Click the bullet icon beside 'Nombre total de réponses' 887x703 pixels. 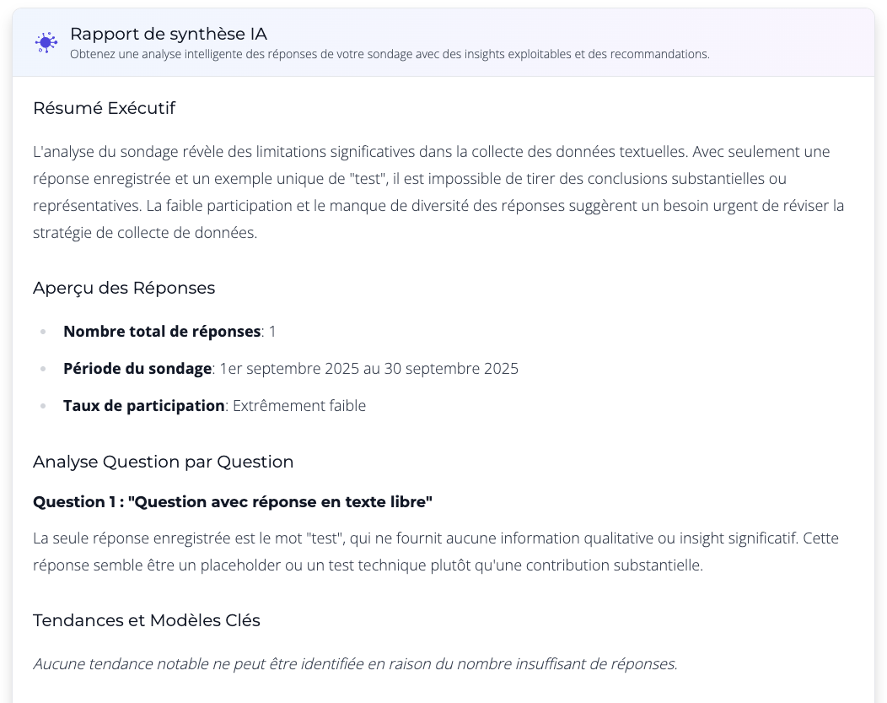click(x=44, y=332)
